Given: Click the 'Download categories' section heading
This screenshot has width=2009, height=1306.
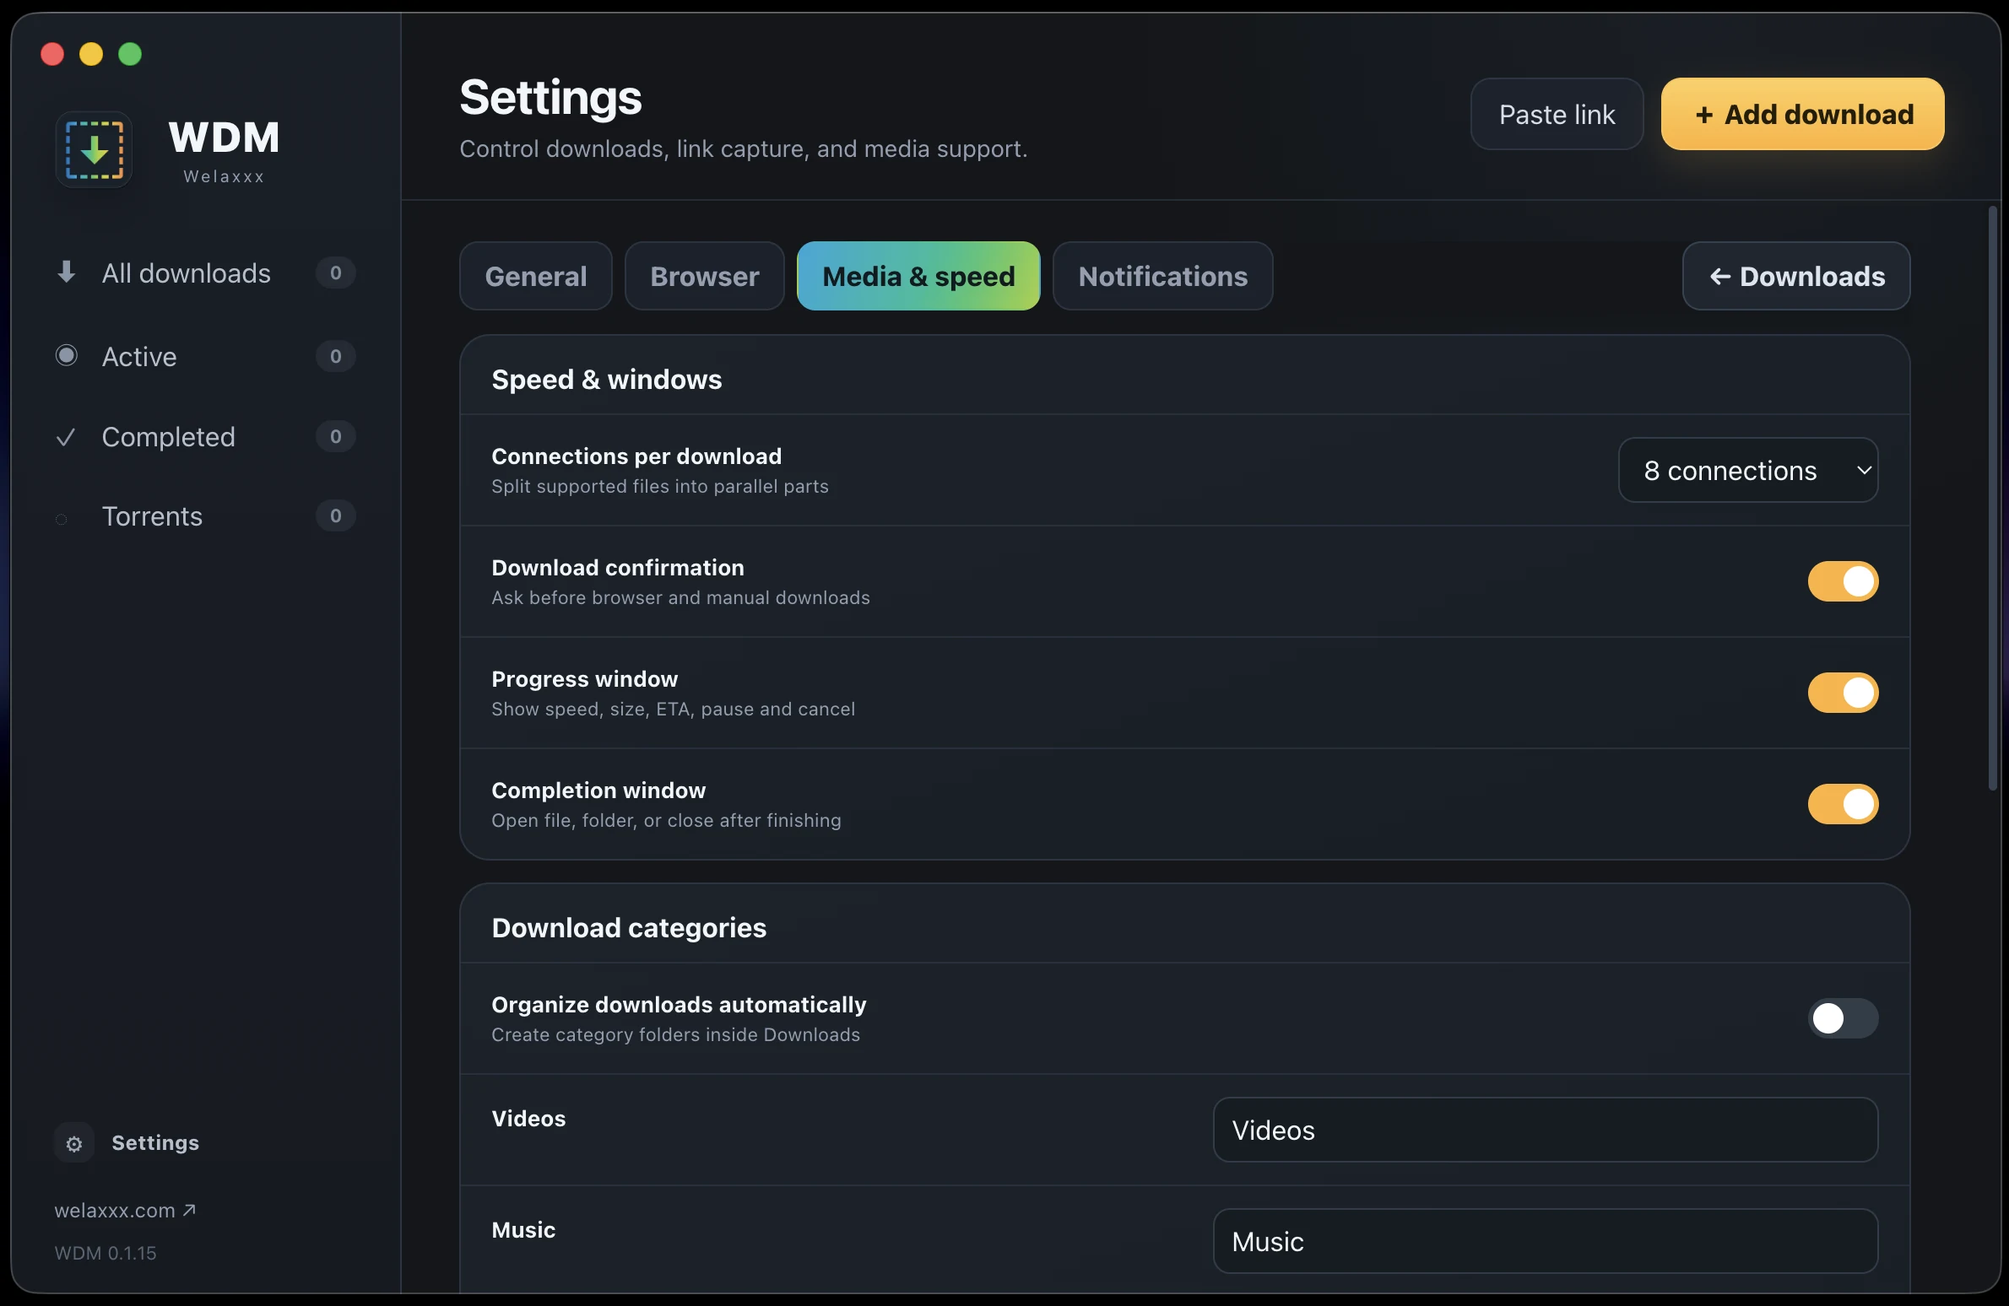Looking at the screenshot, I should tap(629, 928).
